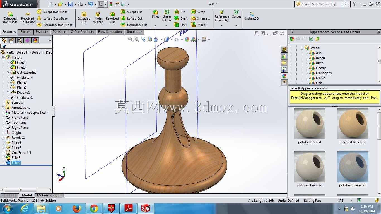Collapse the History folder in the tree

(3, 57)
